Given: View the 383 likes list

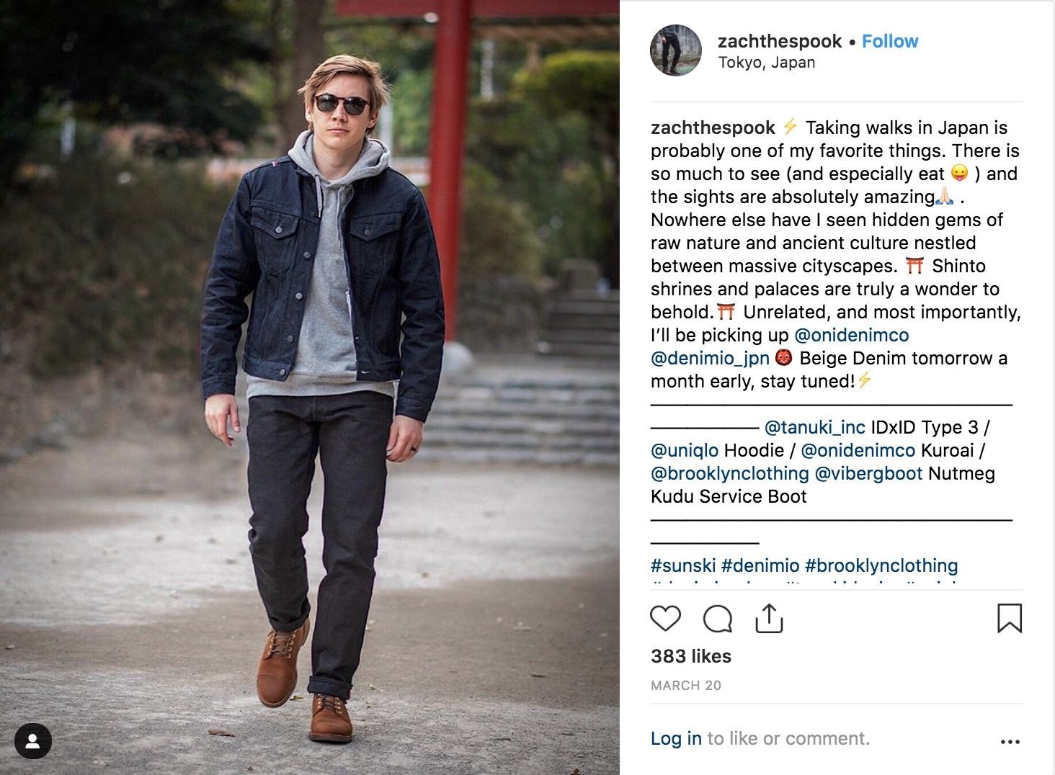Looking at the screenshot, I should pyautogui.click(x=691, y=656).
